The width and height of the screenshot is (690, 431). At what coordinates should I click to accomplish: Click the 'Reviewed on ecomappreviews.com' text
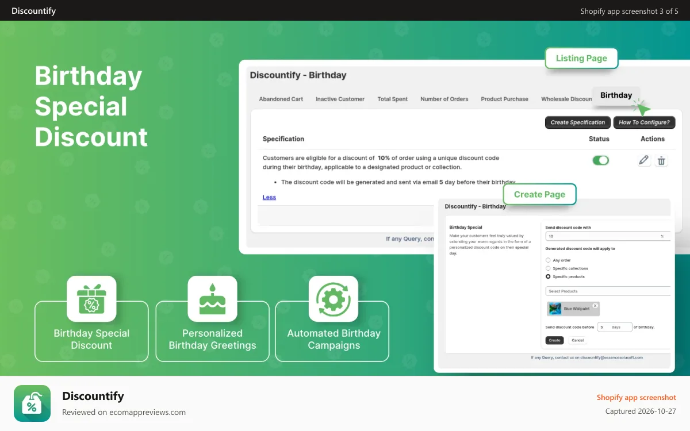pyautogui.click(x=124, y=412)
